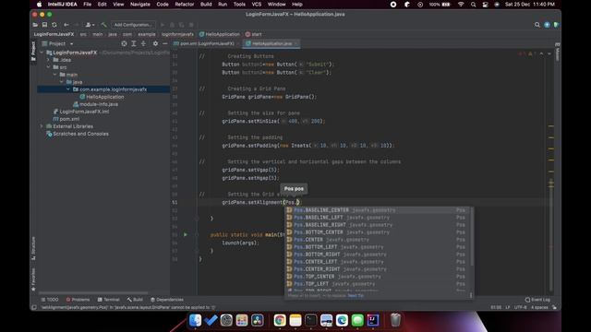Viewport: 591px width, 332px height.
Task: Click Spotlight search in the macOS menu bar
Action: [x=473, y=5]
